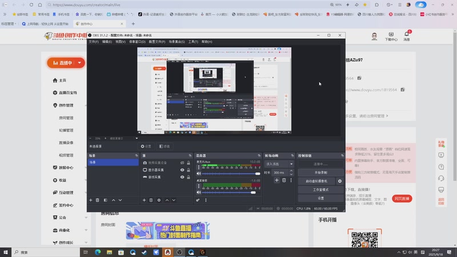Hide the 显示器采集 source
The width and height of the screenshot is (457, 257).
182,170
